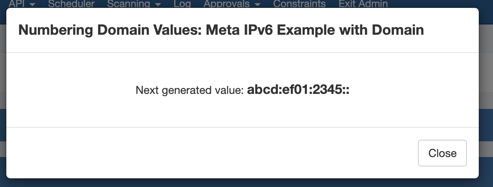This screenshot has width=493, height=187.
Task: Click the empty dialog body above the value
Action: click(243, 67)
